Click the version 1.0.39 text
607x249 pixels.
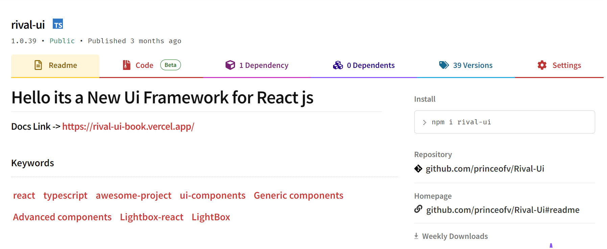click(x=24, y=41)
